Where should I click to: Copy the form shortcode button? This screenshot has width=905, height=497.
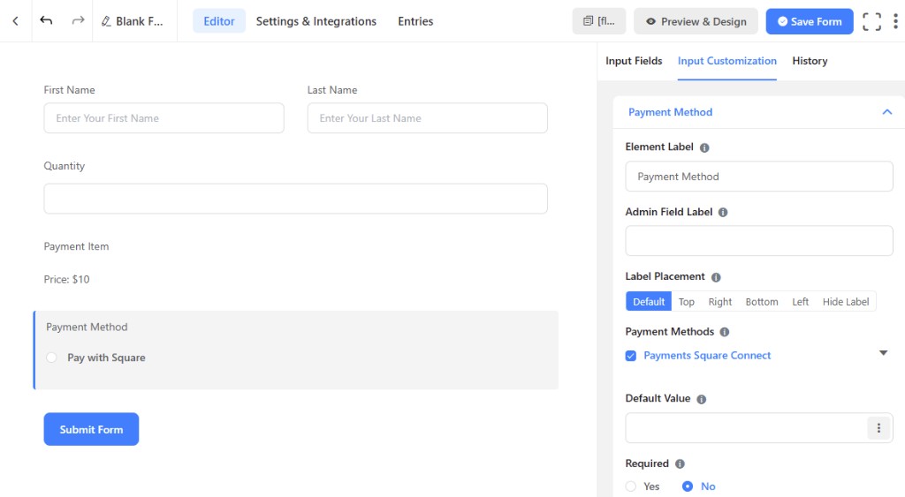pyautogui.click(x=599, y=21)
